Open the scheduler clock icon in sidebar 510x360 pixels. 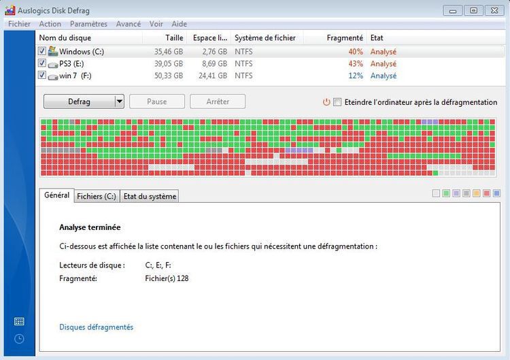(19, 338)
